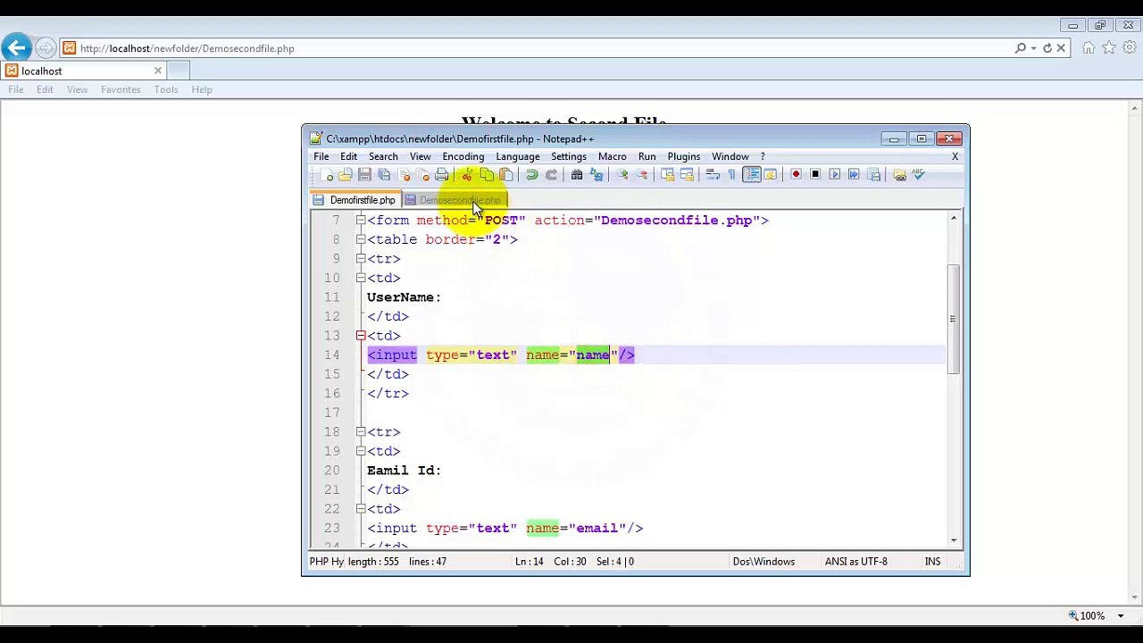Collapse the table tag fold on line 8

(361, 239)
